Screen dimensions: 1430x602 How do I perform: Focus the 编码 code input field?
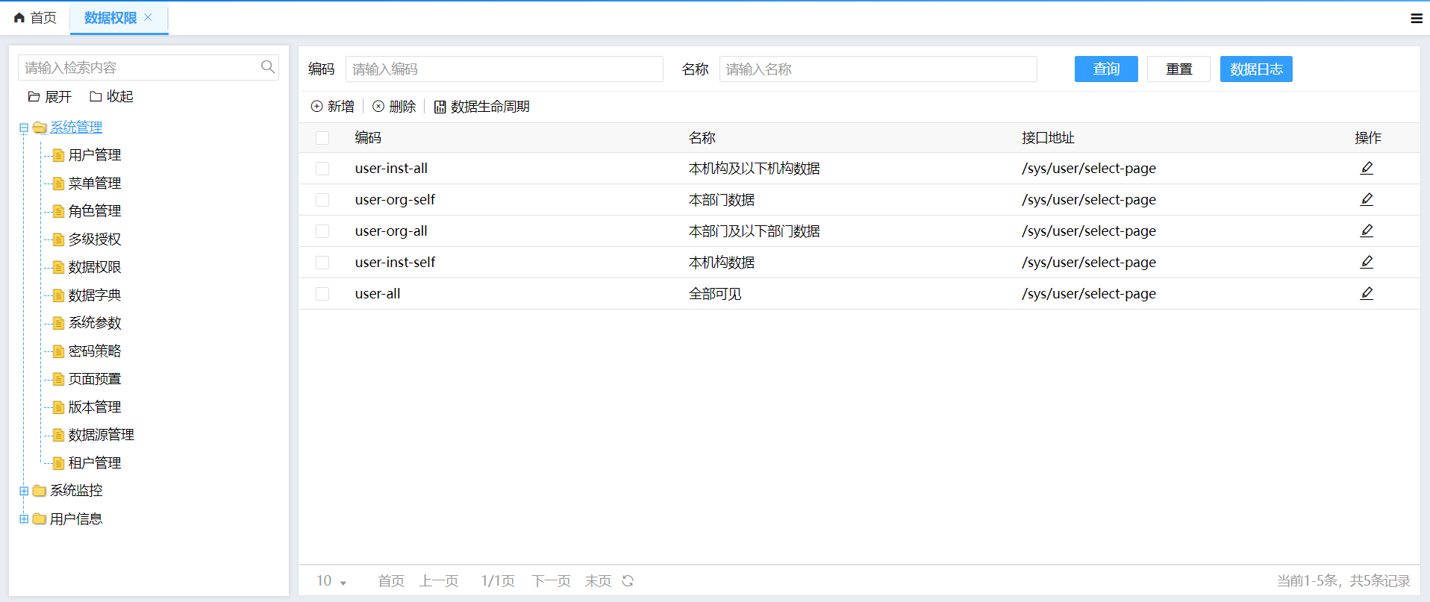click(x=504, y=69)
